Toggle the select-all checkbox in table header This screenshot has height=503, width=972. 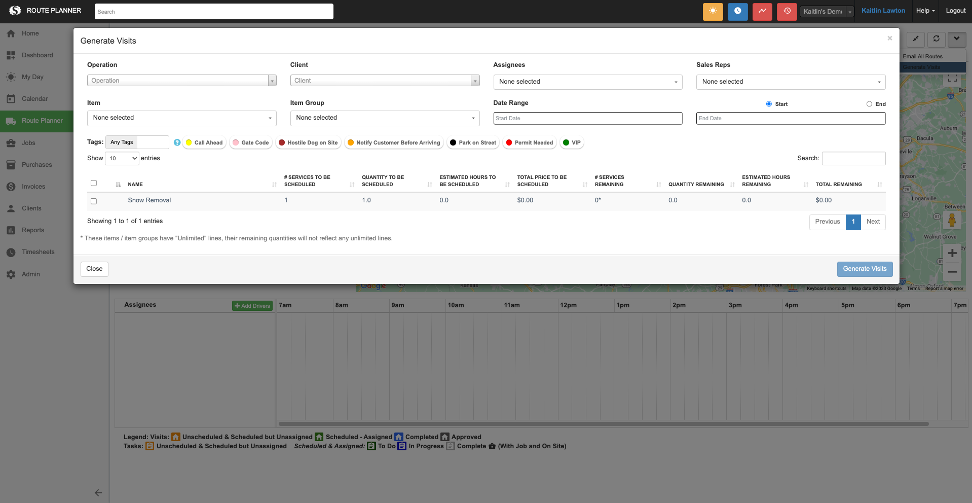(94, 183)
